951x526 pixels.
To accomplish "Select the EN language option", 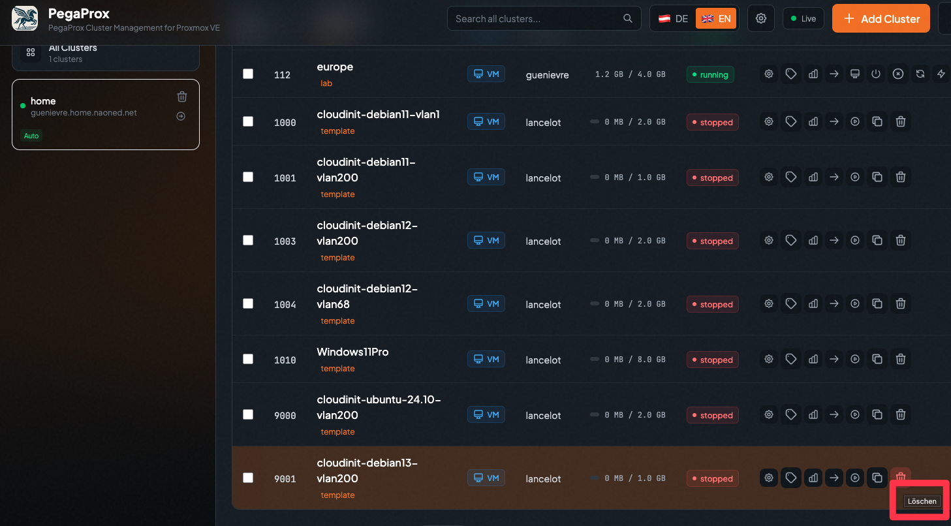I will coord(716,19).
